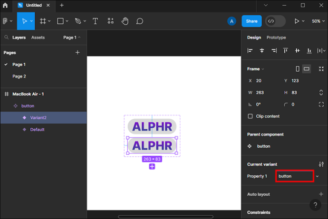Select the Pen tool
The image size is (328, 219).
point(78,21)
